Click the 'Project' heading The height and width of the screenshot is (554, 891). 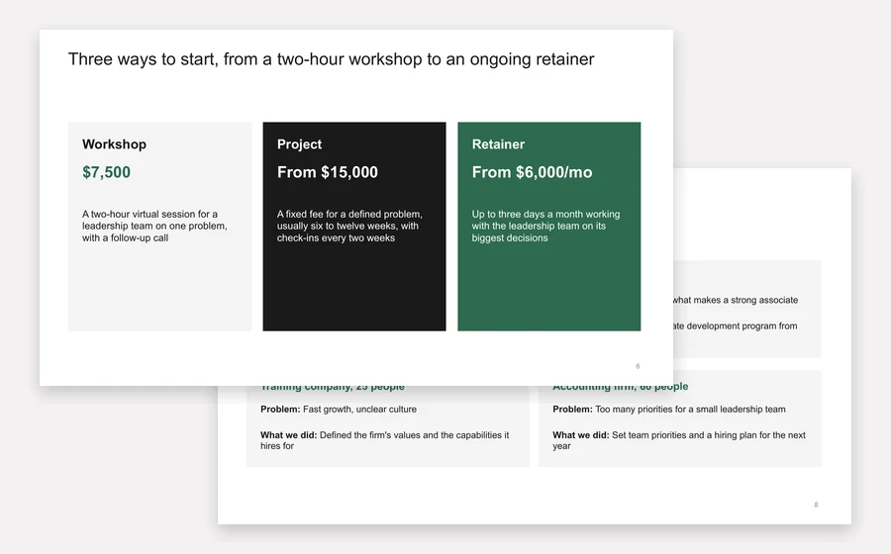pos(299,144)
